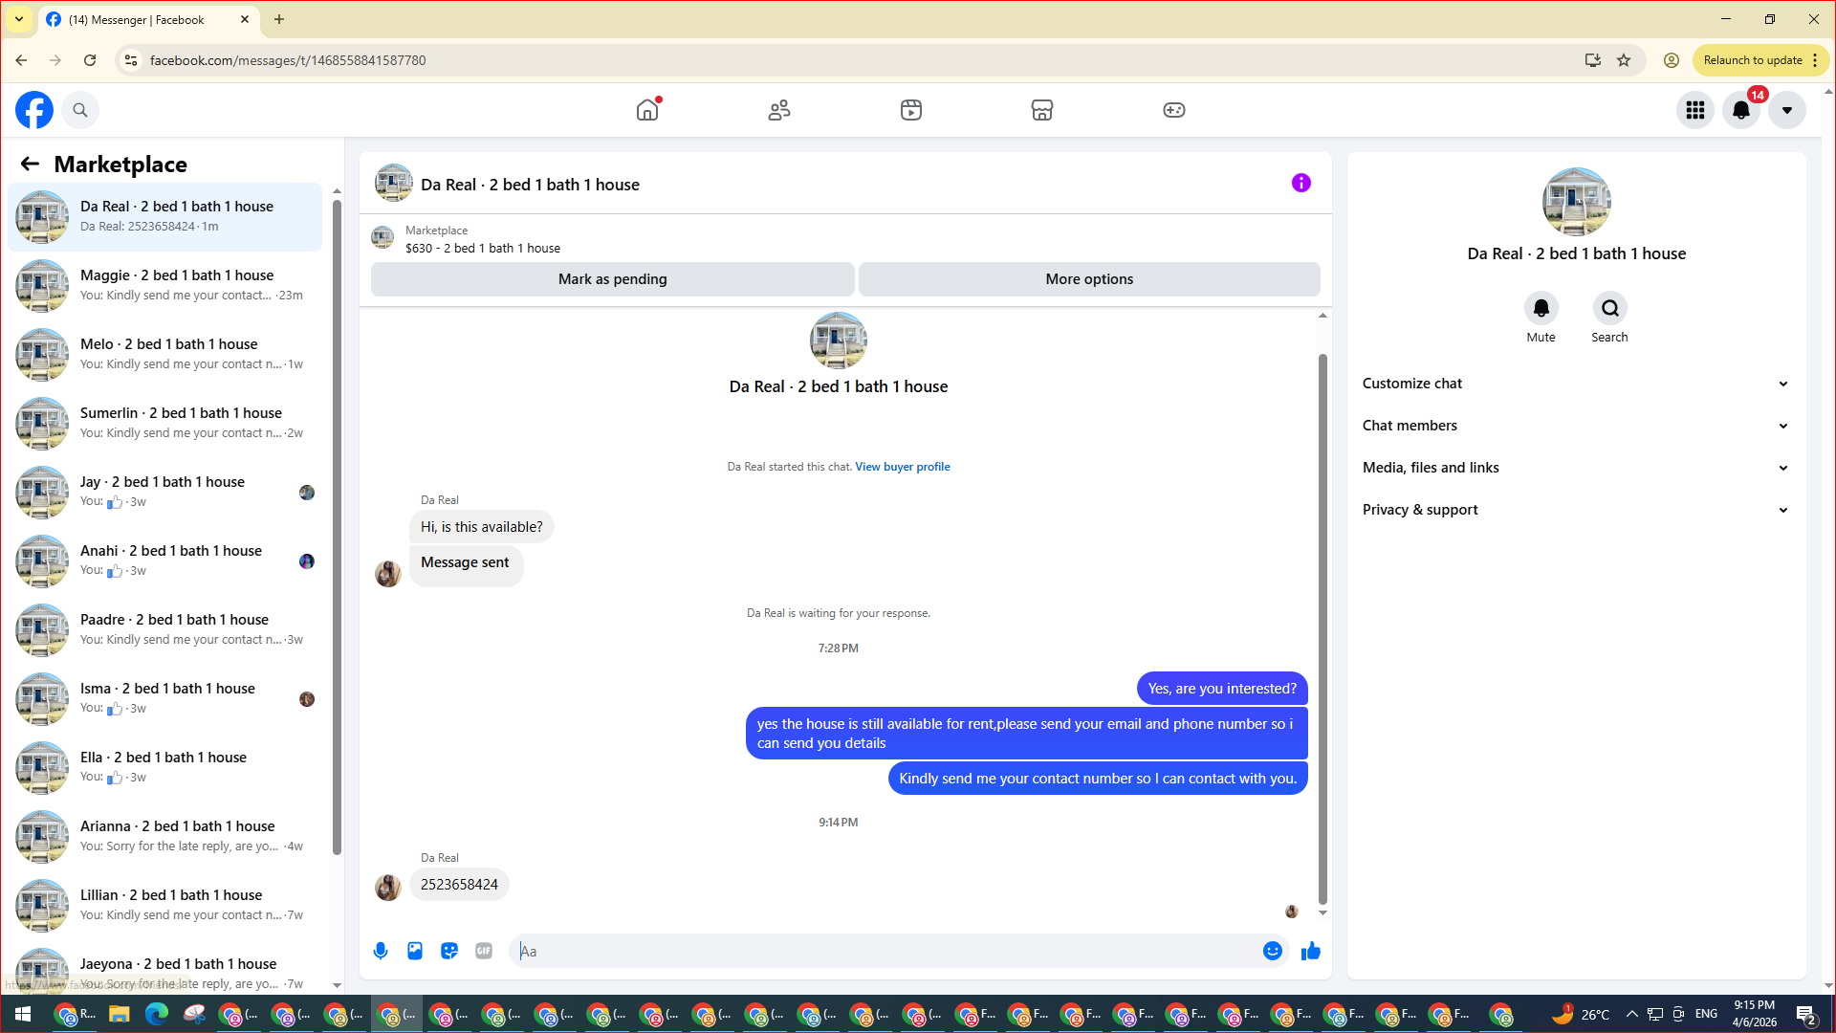Reload the page in browser toolbar

click(90, 60)
